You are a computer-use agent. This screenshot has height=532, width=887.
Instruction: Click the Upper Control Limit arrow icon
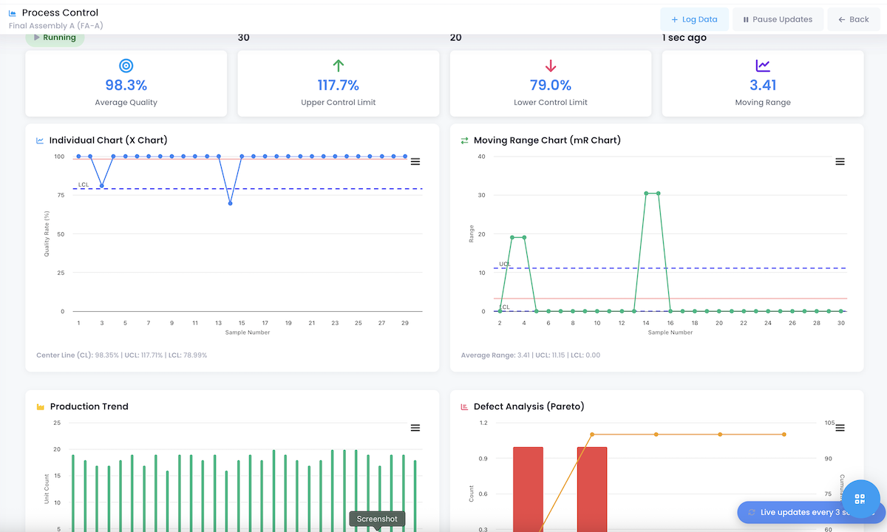point(339,66)
